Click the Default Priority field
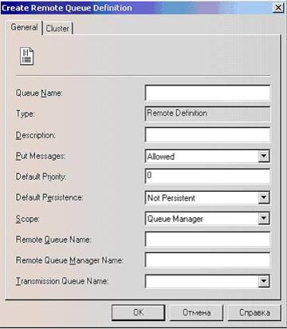Screen dimensions: 287x329 (207, 176)
